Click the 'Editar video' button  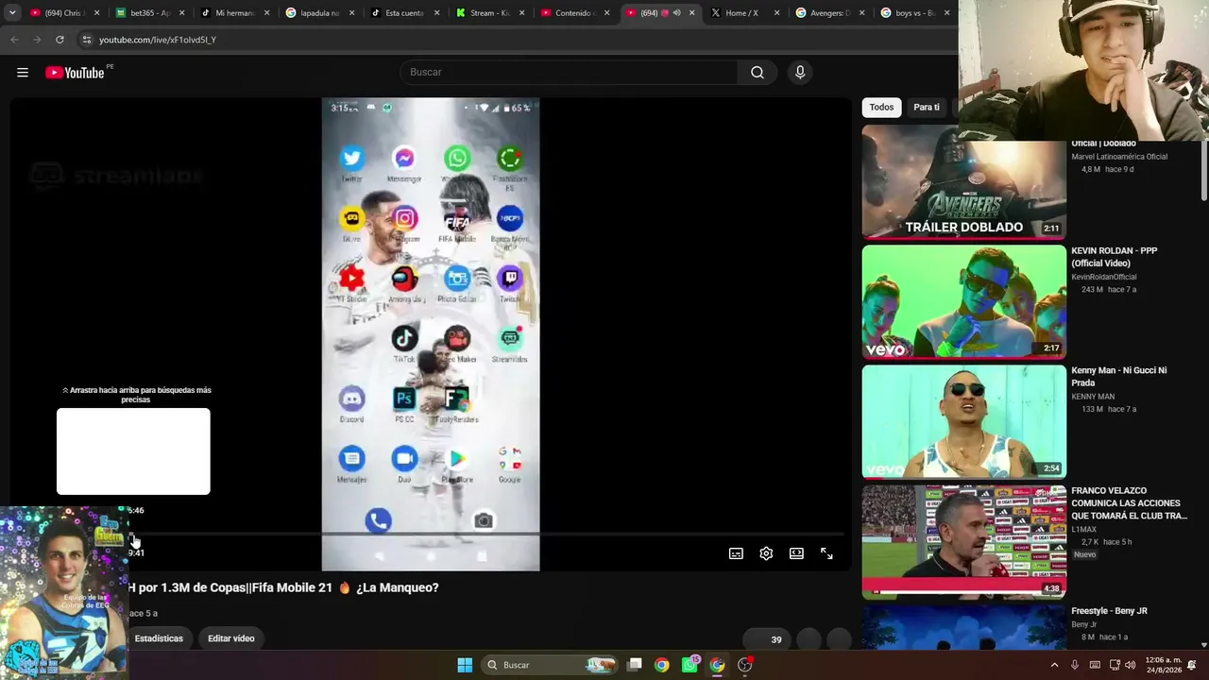pyautogui.click(x=231, y=638)
